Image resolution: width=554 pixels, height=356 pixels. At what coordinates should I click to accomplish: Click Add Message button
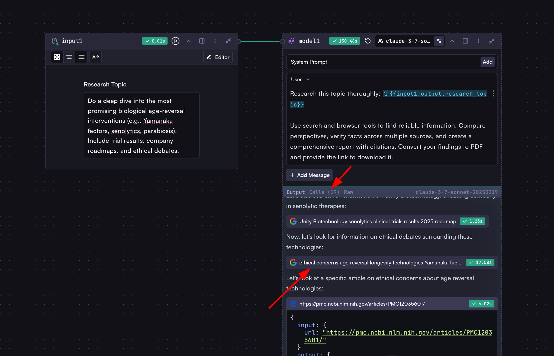coord(310,175)
